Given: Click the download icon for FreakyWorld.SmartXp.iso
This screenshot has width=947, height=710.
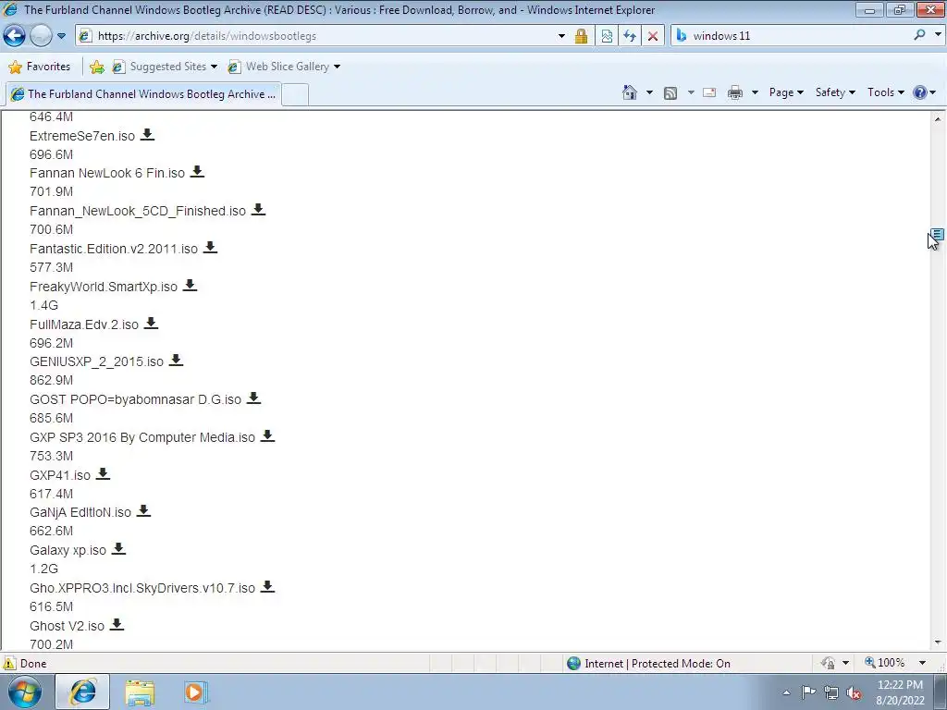Looking at the screenshot, I should pos(190,285).
